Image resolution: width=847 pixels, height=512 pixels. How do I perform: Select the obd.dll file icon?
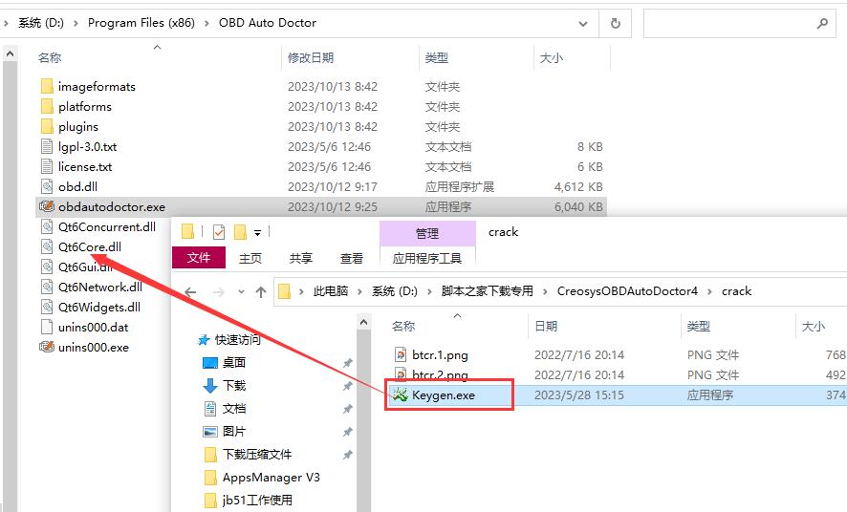point(47,186)
